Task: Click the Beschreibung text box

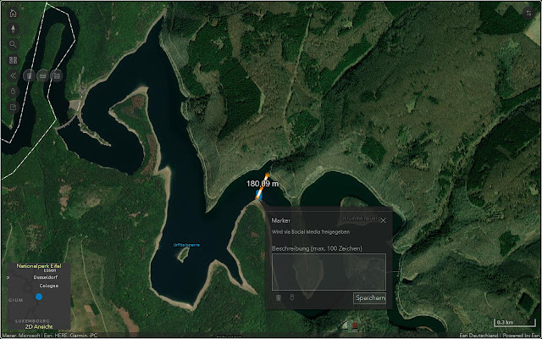Action: coord(329,272)
